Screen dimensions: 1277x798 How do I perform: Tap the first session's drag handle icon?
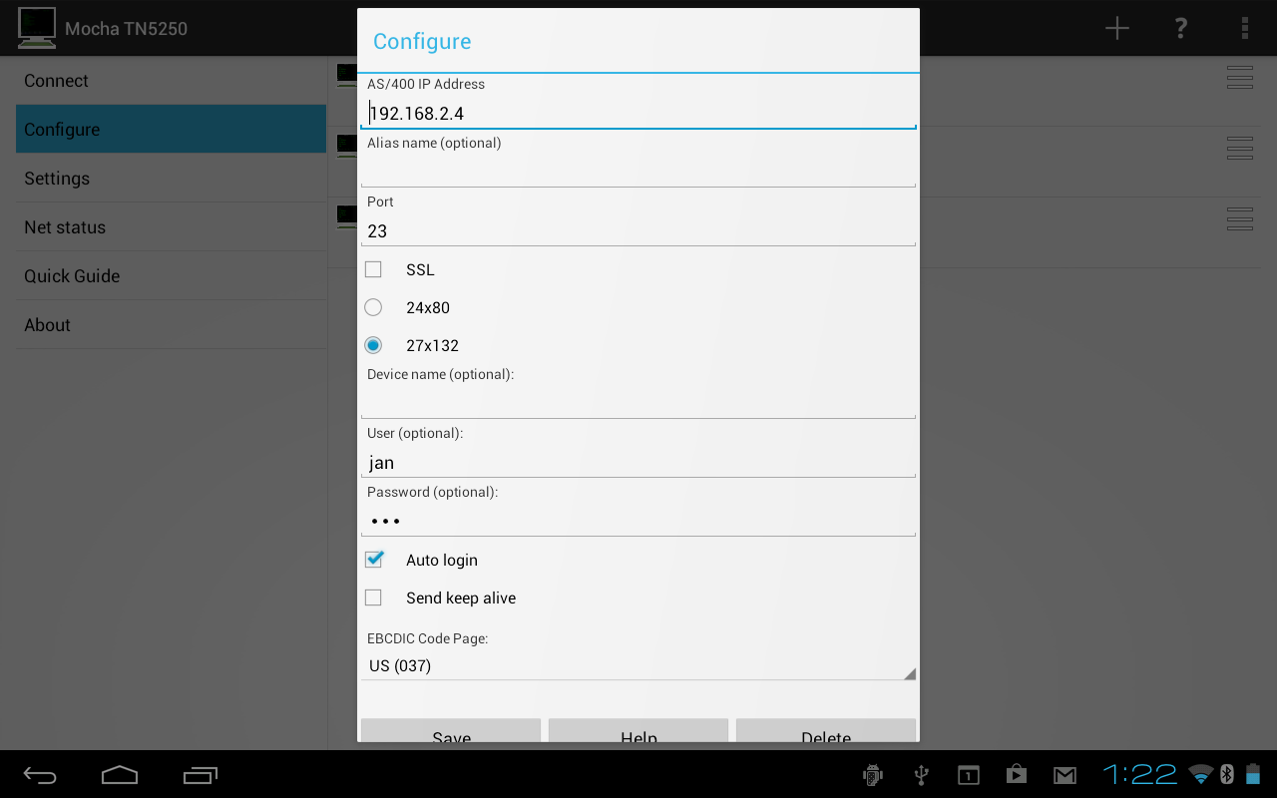click(1240, 78)
